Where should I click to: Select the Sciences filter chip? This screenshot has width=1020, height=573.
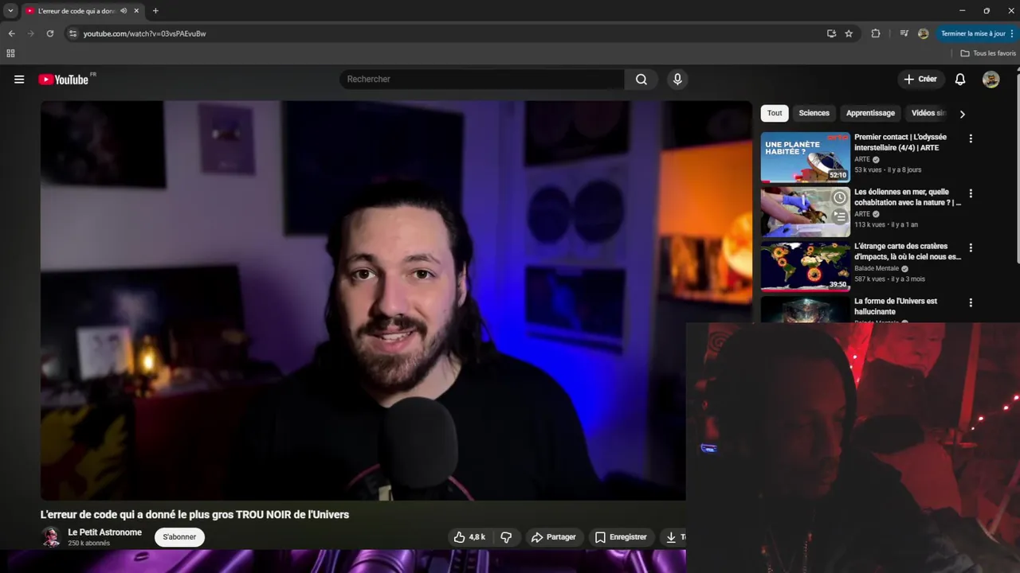tap(814, 113)
